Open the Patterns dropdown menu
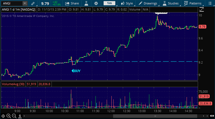This screenshot has width=215, height=119. 193,3
